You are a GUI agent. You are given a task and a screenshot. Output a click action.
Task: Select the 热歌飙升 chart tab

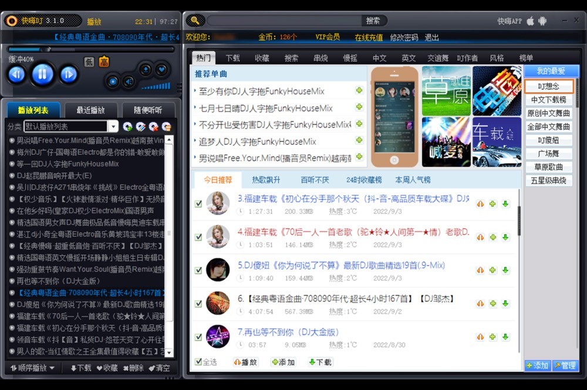click(266, 180)
